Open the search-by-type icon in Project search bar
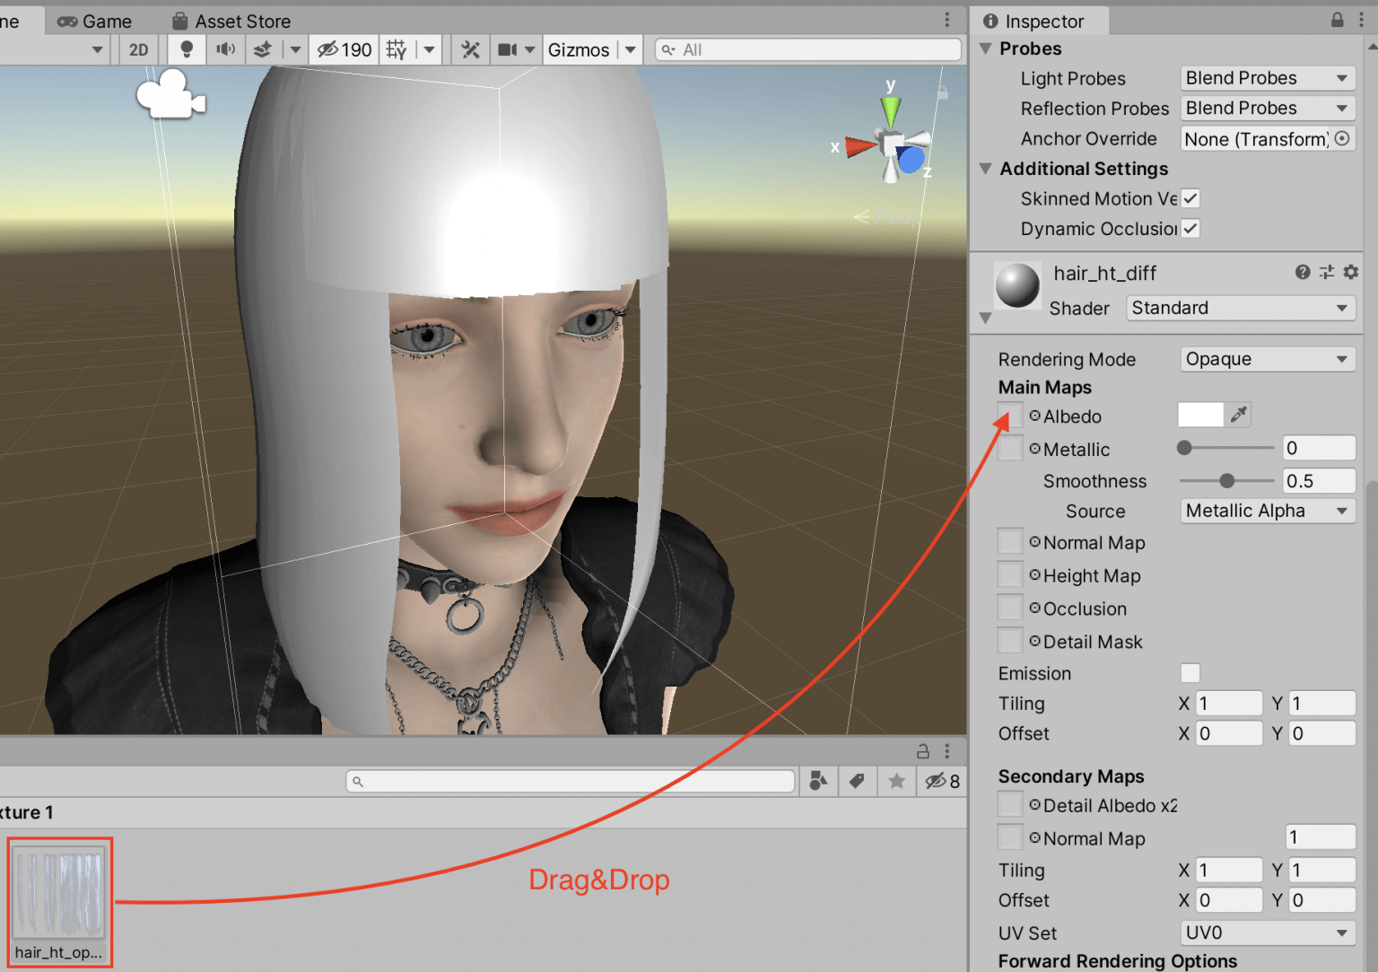Image resolution: width=1378 pixels, height=972 pixels. tap(818, 781)
